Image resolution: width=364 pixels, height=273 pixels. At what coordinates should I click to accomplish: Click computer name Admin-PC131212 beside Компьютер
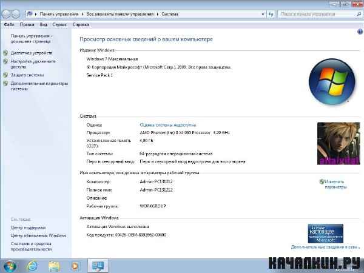[x=156, y=181]
